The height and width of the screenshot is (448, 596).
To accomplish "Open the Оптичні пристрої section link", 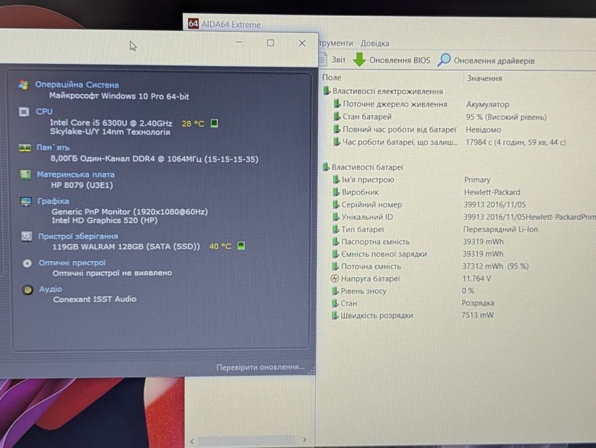I will pos(72,263).
